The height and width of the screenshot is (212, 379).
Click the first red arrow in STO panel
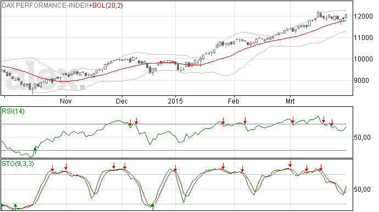[x=52, y=168]
